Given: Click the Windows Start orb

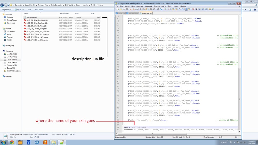Looking at the screenshot, I should coord(3,142).
